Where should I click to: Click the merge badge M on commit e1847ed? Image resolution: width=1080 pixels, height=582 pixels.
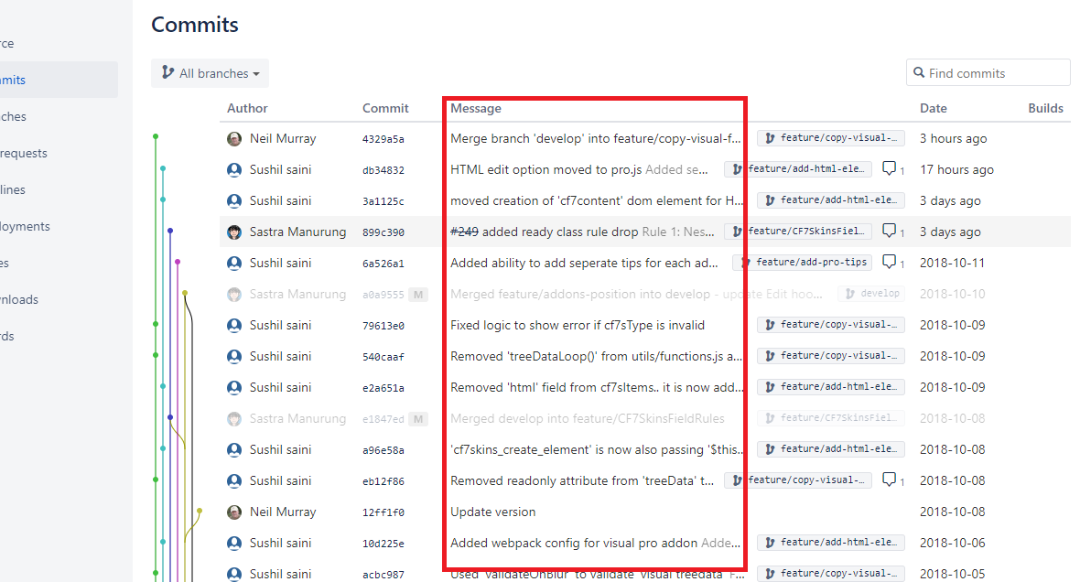418,419
